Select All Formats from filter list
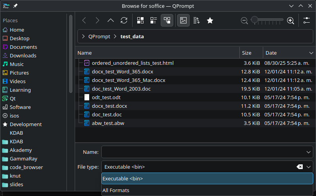 (116, 190)
